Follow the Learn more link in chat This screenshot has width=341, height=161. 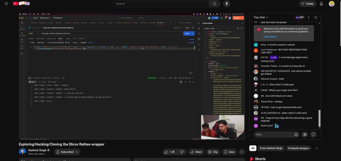[x=270, y=37]
